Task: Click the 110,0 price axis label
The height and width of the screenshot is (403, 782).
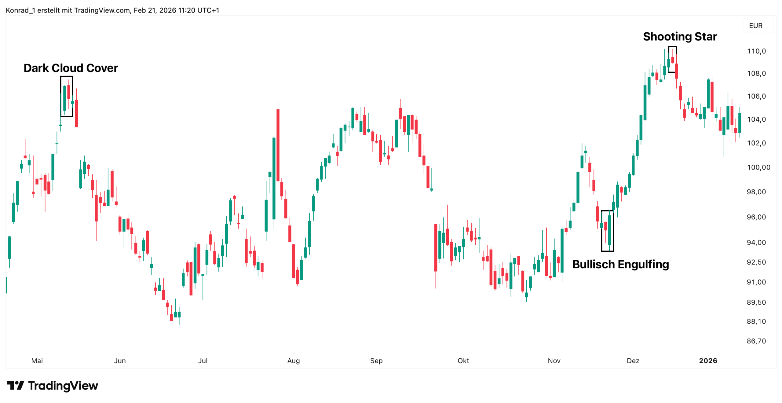Action: [756, 51]
